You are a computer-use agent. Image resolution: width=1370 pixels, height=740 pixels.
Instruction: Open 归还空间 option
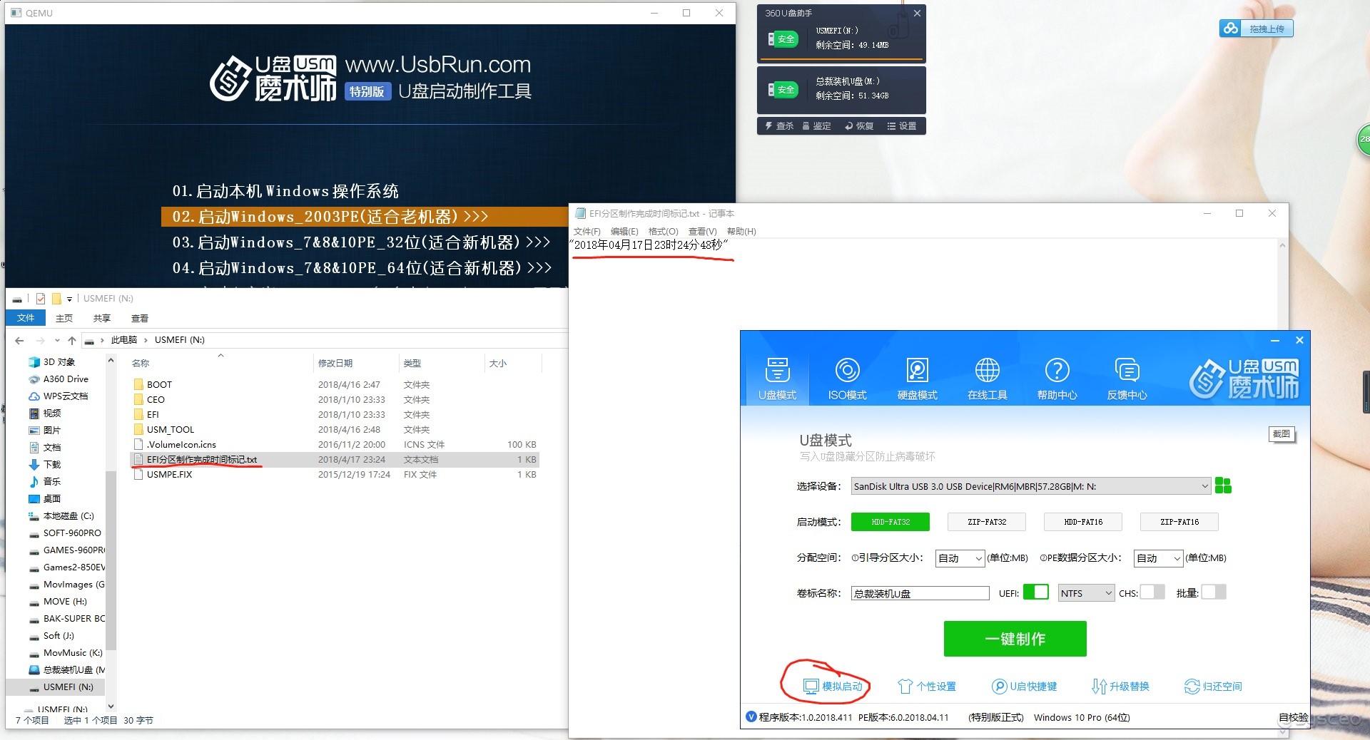1213,687
